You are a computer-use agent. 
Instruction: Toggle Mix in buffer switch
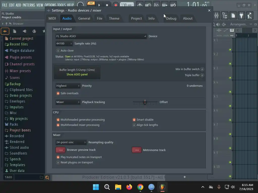(202, 69)
